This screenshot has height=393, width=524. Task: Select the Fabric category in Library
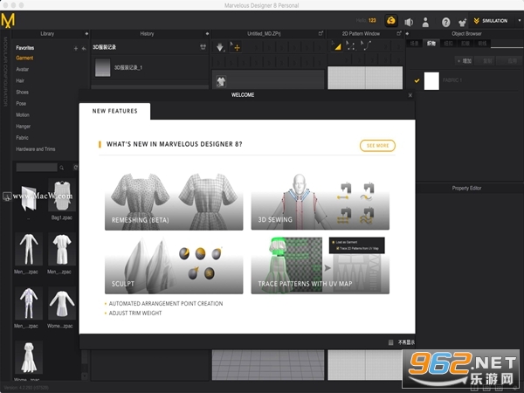click(22, 138)
